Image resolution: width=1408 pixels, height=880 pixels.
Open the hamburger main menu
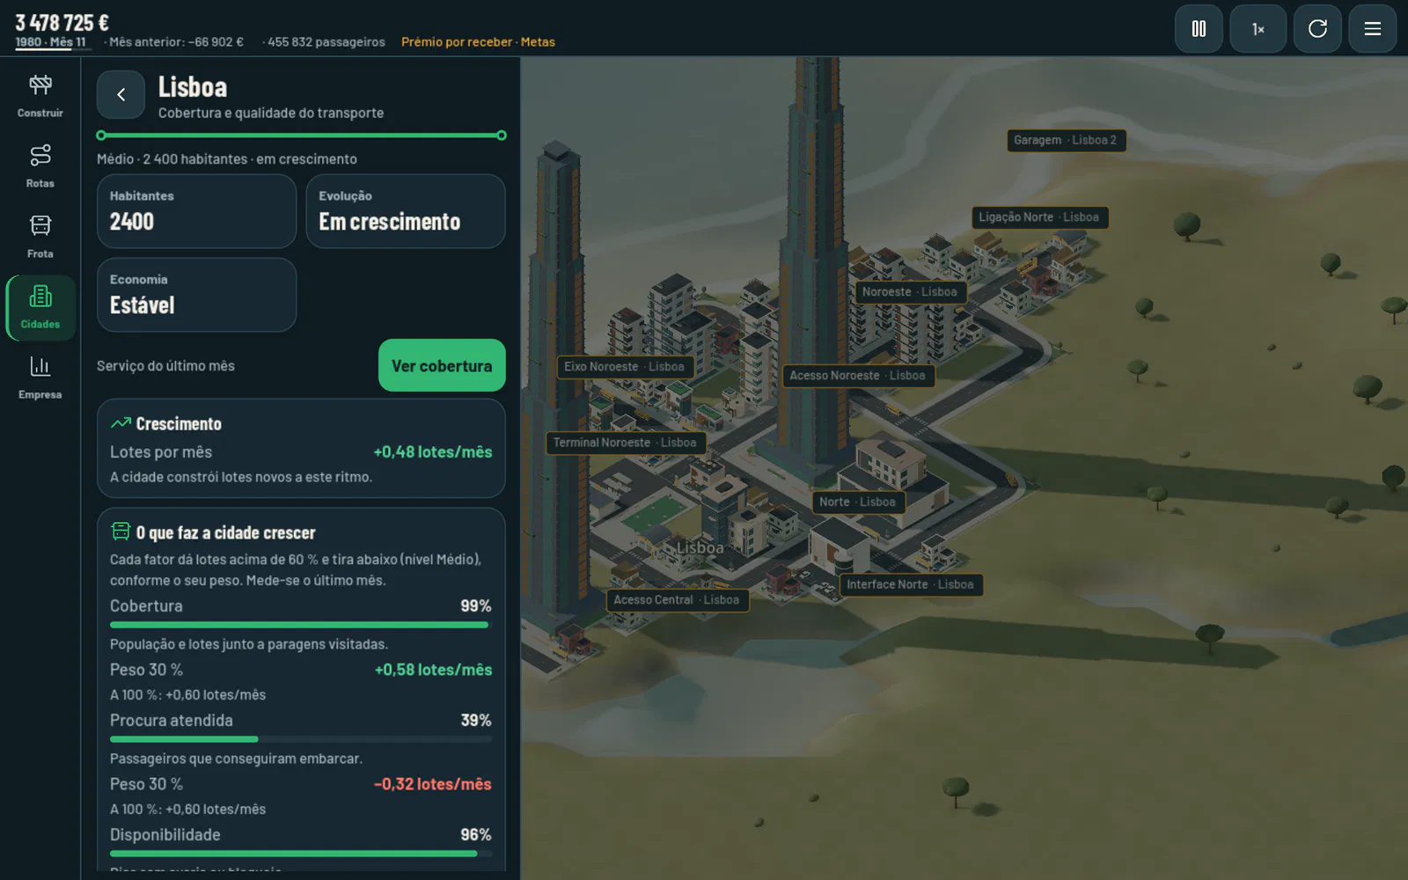(x=1373, y=29)
